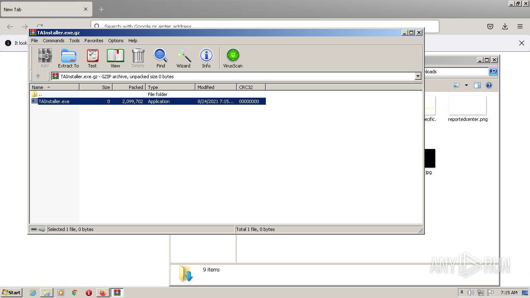Viewport: 530px width, 298px height.
Task: Click the key password icon in status bar
Action: 42,229
